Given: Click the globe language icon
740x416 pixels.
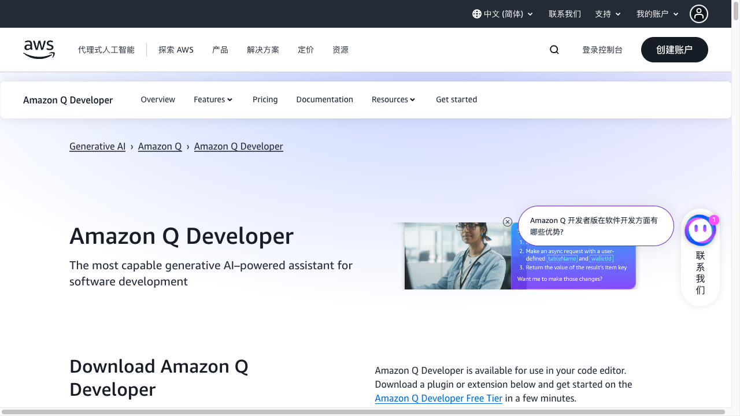Looking at the screenshot, I should (476, 14).
